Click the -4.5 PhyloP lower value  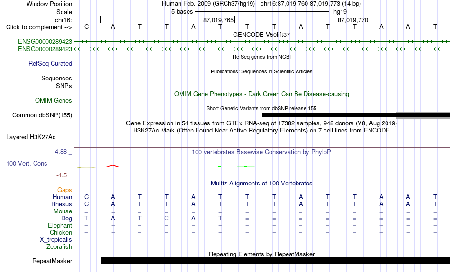tap(62, 175)
